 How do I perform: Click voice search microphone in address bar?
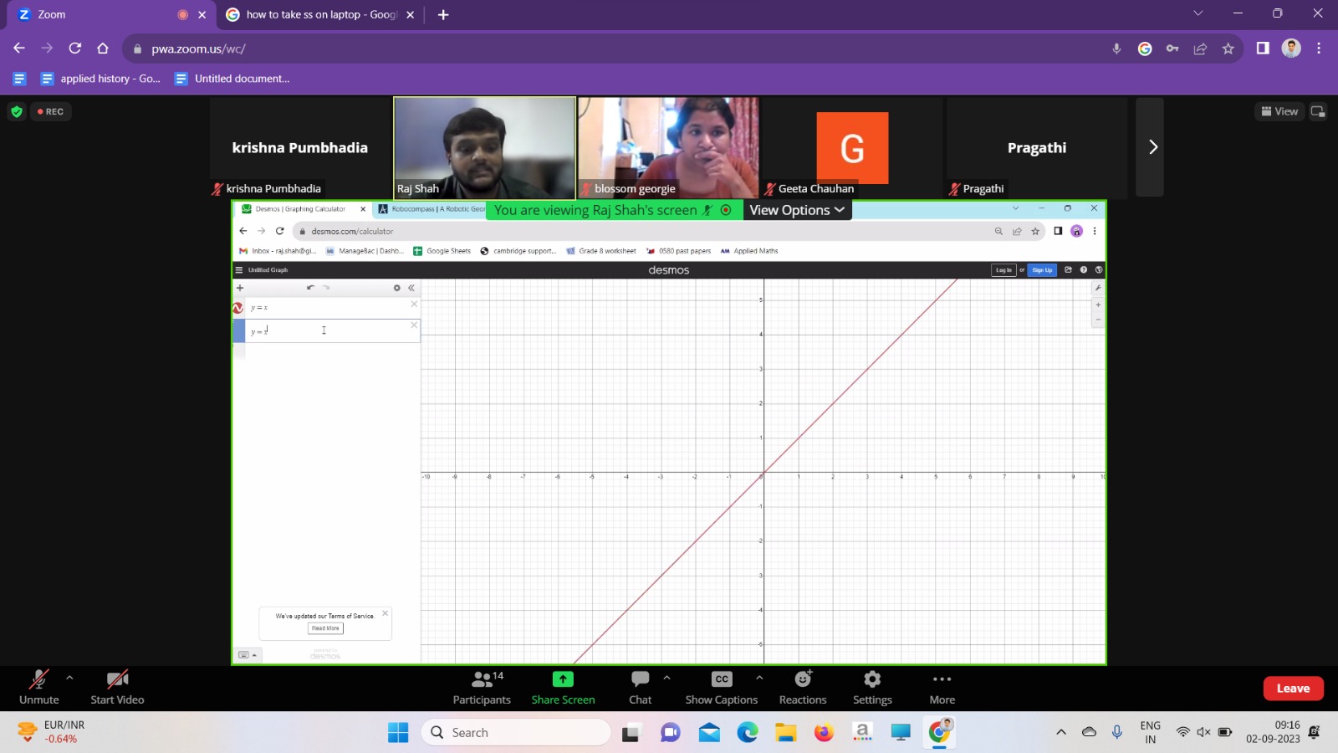pyautogui.click(x=1116, y=49)
